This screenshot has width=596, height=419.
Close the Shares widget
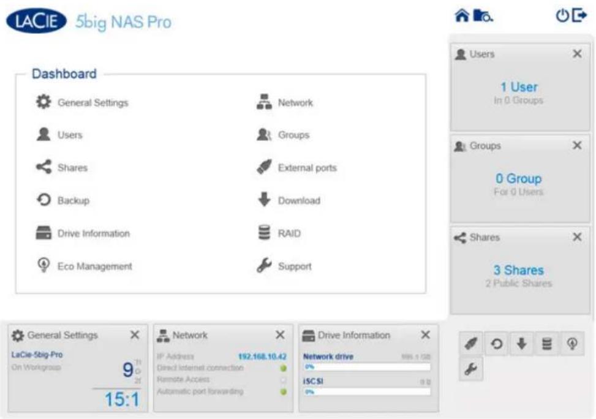(x=577, y=237)
